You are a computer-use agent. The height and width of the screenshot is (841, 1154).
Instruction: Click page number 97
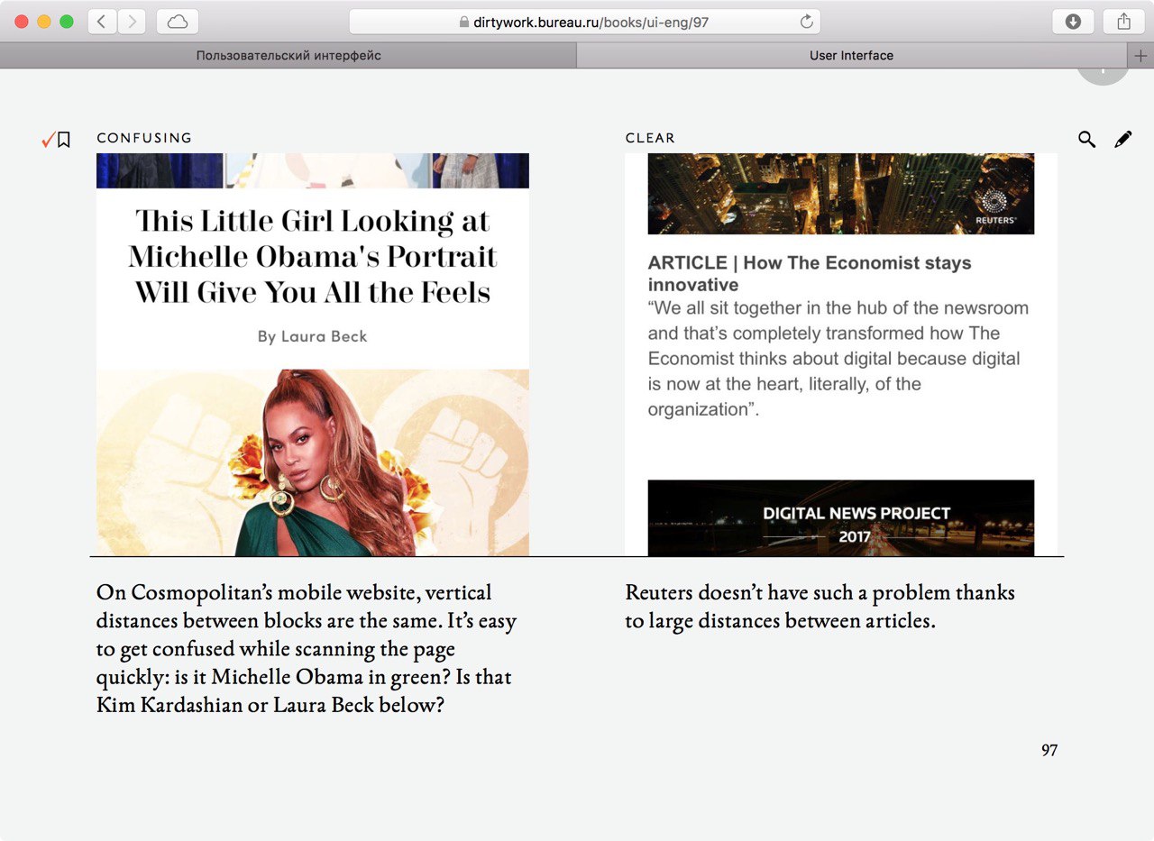(1049, 750)
